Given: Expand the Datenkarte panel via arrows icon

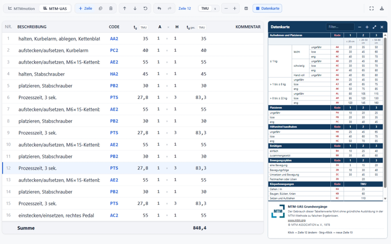Looking at the screenshot, I should point(374,27).
